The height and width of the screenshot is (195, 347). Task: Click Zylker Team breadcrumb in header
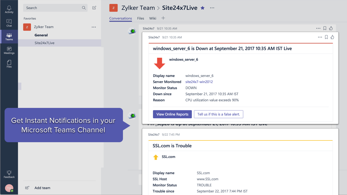[138, 8]
